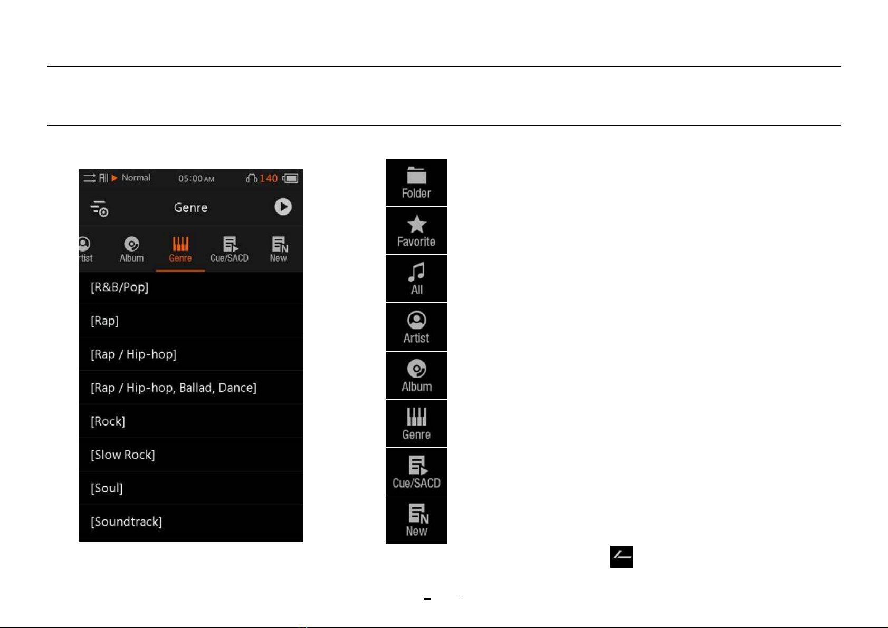Select the partially visible Artist tab in player
888x628 pixels.
(85, 249)
